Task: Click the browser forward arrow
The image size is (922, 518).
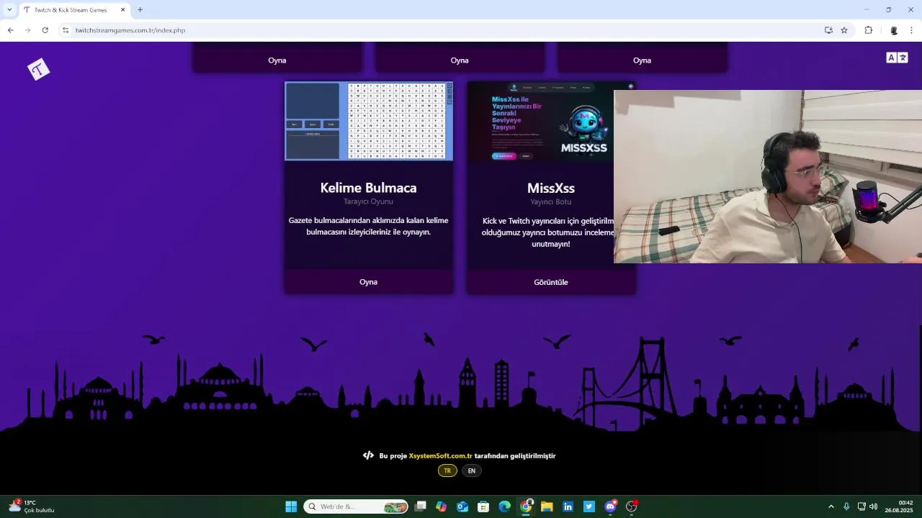Action: click(27, 30)
